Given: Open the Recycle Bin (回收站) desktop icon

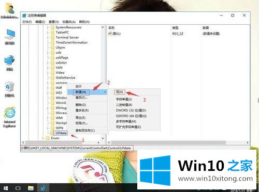Looking at the screenshot, I should coord(9,89).
